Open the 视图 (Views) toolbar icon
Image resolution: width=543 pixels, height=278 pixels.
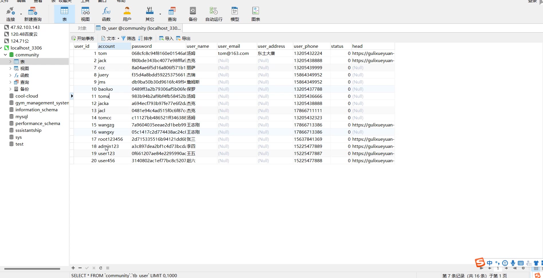click(85, 14)
